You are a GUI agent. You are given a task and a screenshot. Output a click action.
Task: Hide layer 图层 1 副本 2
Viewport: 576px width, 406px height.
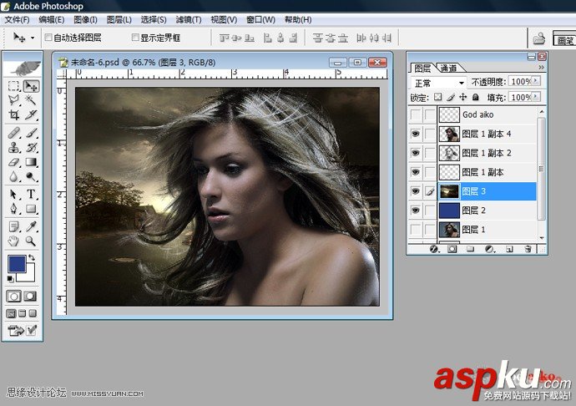pyautogui.click(x=415, y=153)
